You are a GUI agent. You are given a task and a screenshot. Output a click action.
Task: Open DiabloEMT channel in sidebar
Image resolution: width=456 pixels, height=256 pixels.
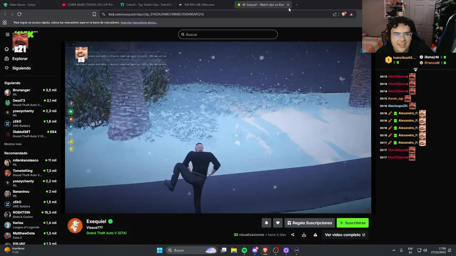pyautogui.click(x=30, y=134)
